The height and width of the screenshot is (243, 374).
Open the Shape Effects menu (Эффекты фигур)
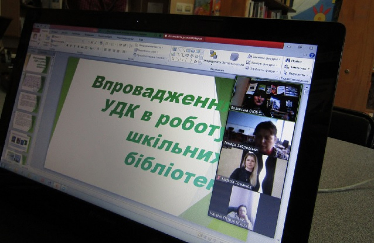coord(262,70)
